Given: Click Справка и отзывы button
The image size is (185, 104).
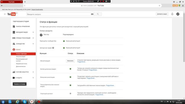Looking at the screenshot, I should point(20,84).
